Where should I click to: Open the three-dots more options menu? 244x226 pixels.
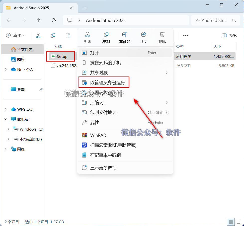186,35
